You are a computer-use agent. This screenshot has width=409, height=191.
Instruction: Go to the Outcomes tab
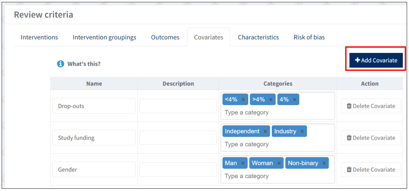tap(165, 37)
